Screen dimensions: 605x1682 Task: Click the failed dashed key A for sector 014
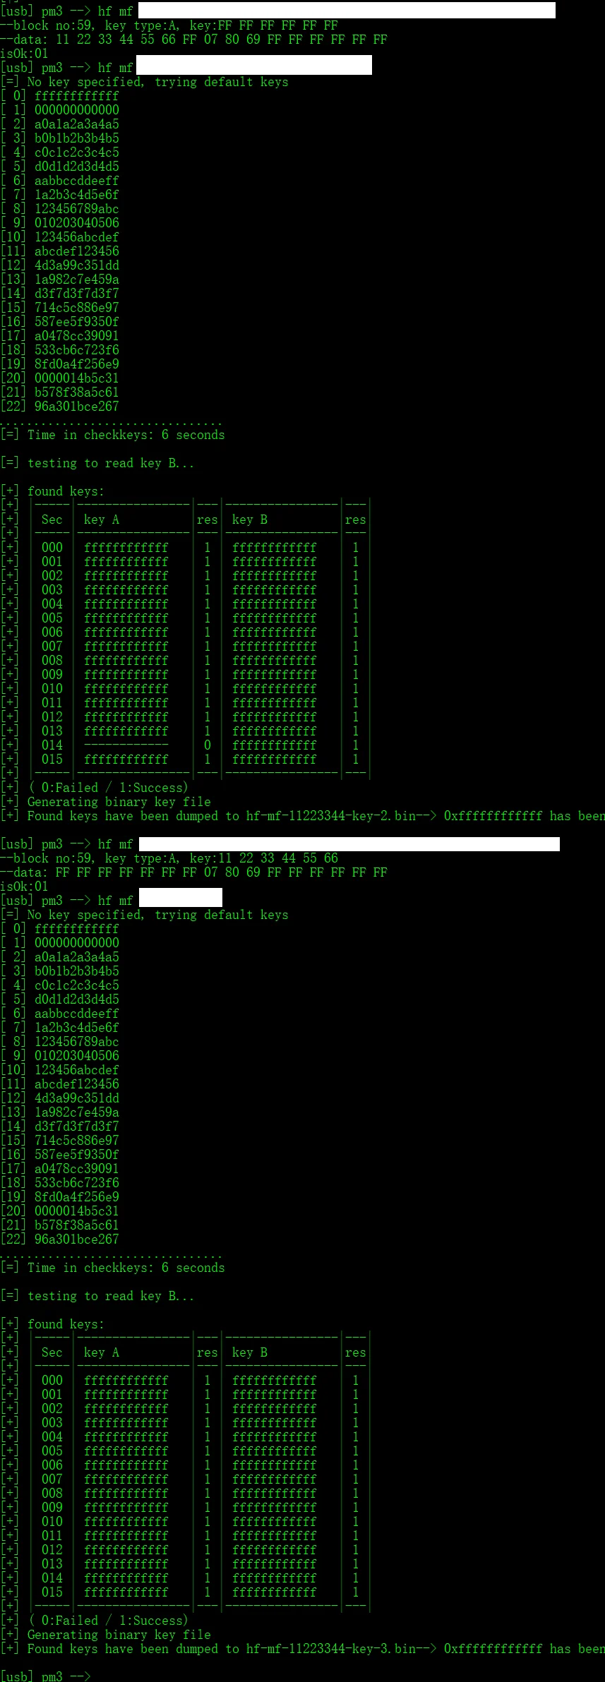(126, 745)
